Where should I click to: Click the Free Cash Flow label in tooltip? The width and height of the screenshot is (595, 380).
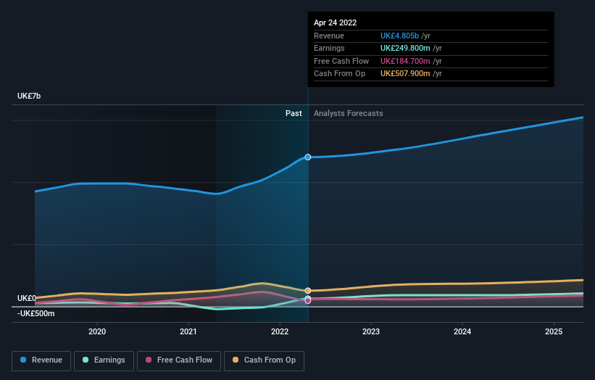(341, 61)
